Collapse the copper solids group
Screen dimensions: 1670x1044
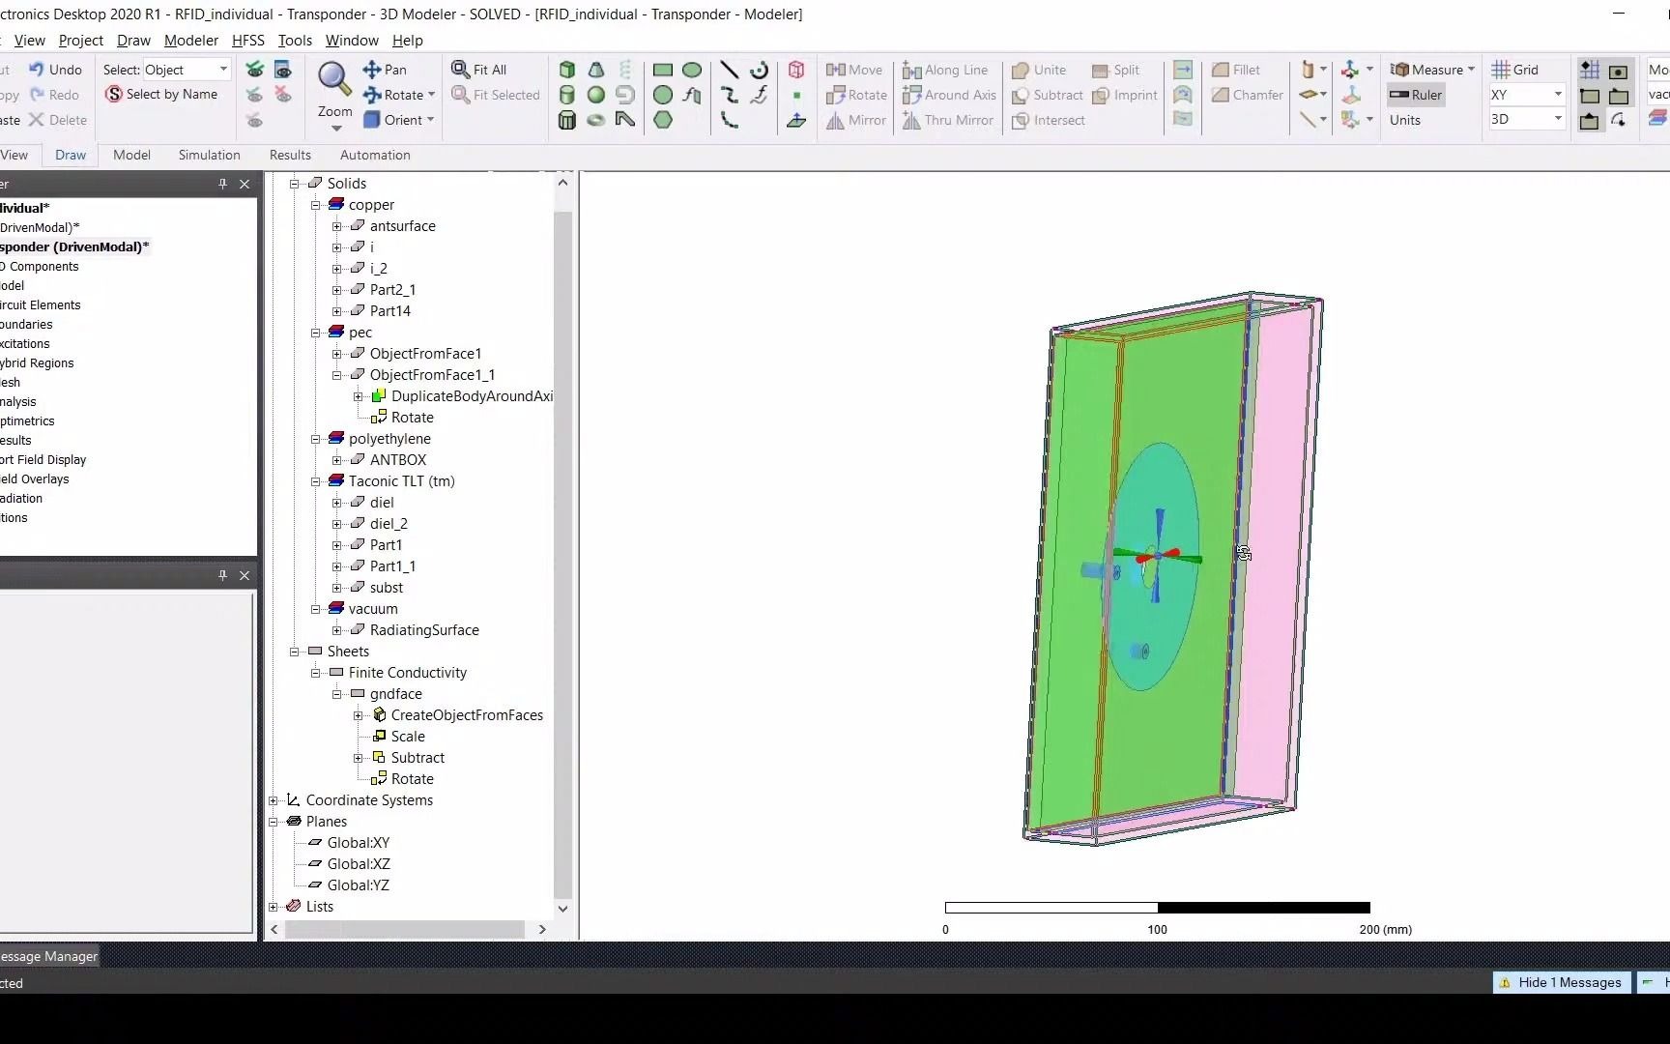coord(315,204)
